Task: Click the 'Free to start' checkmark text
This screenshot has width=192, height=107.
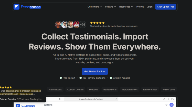Action: 67,78
